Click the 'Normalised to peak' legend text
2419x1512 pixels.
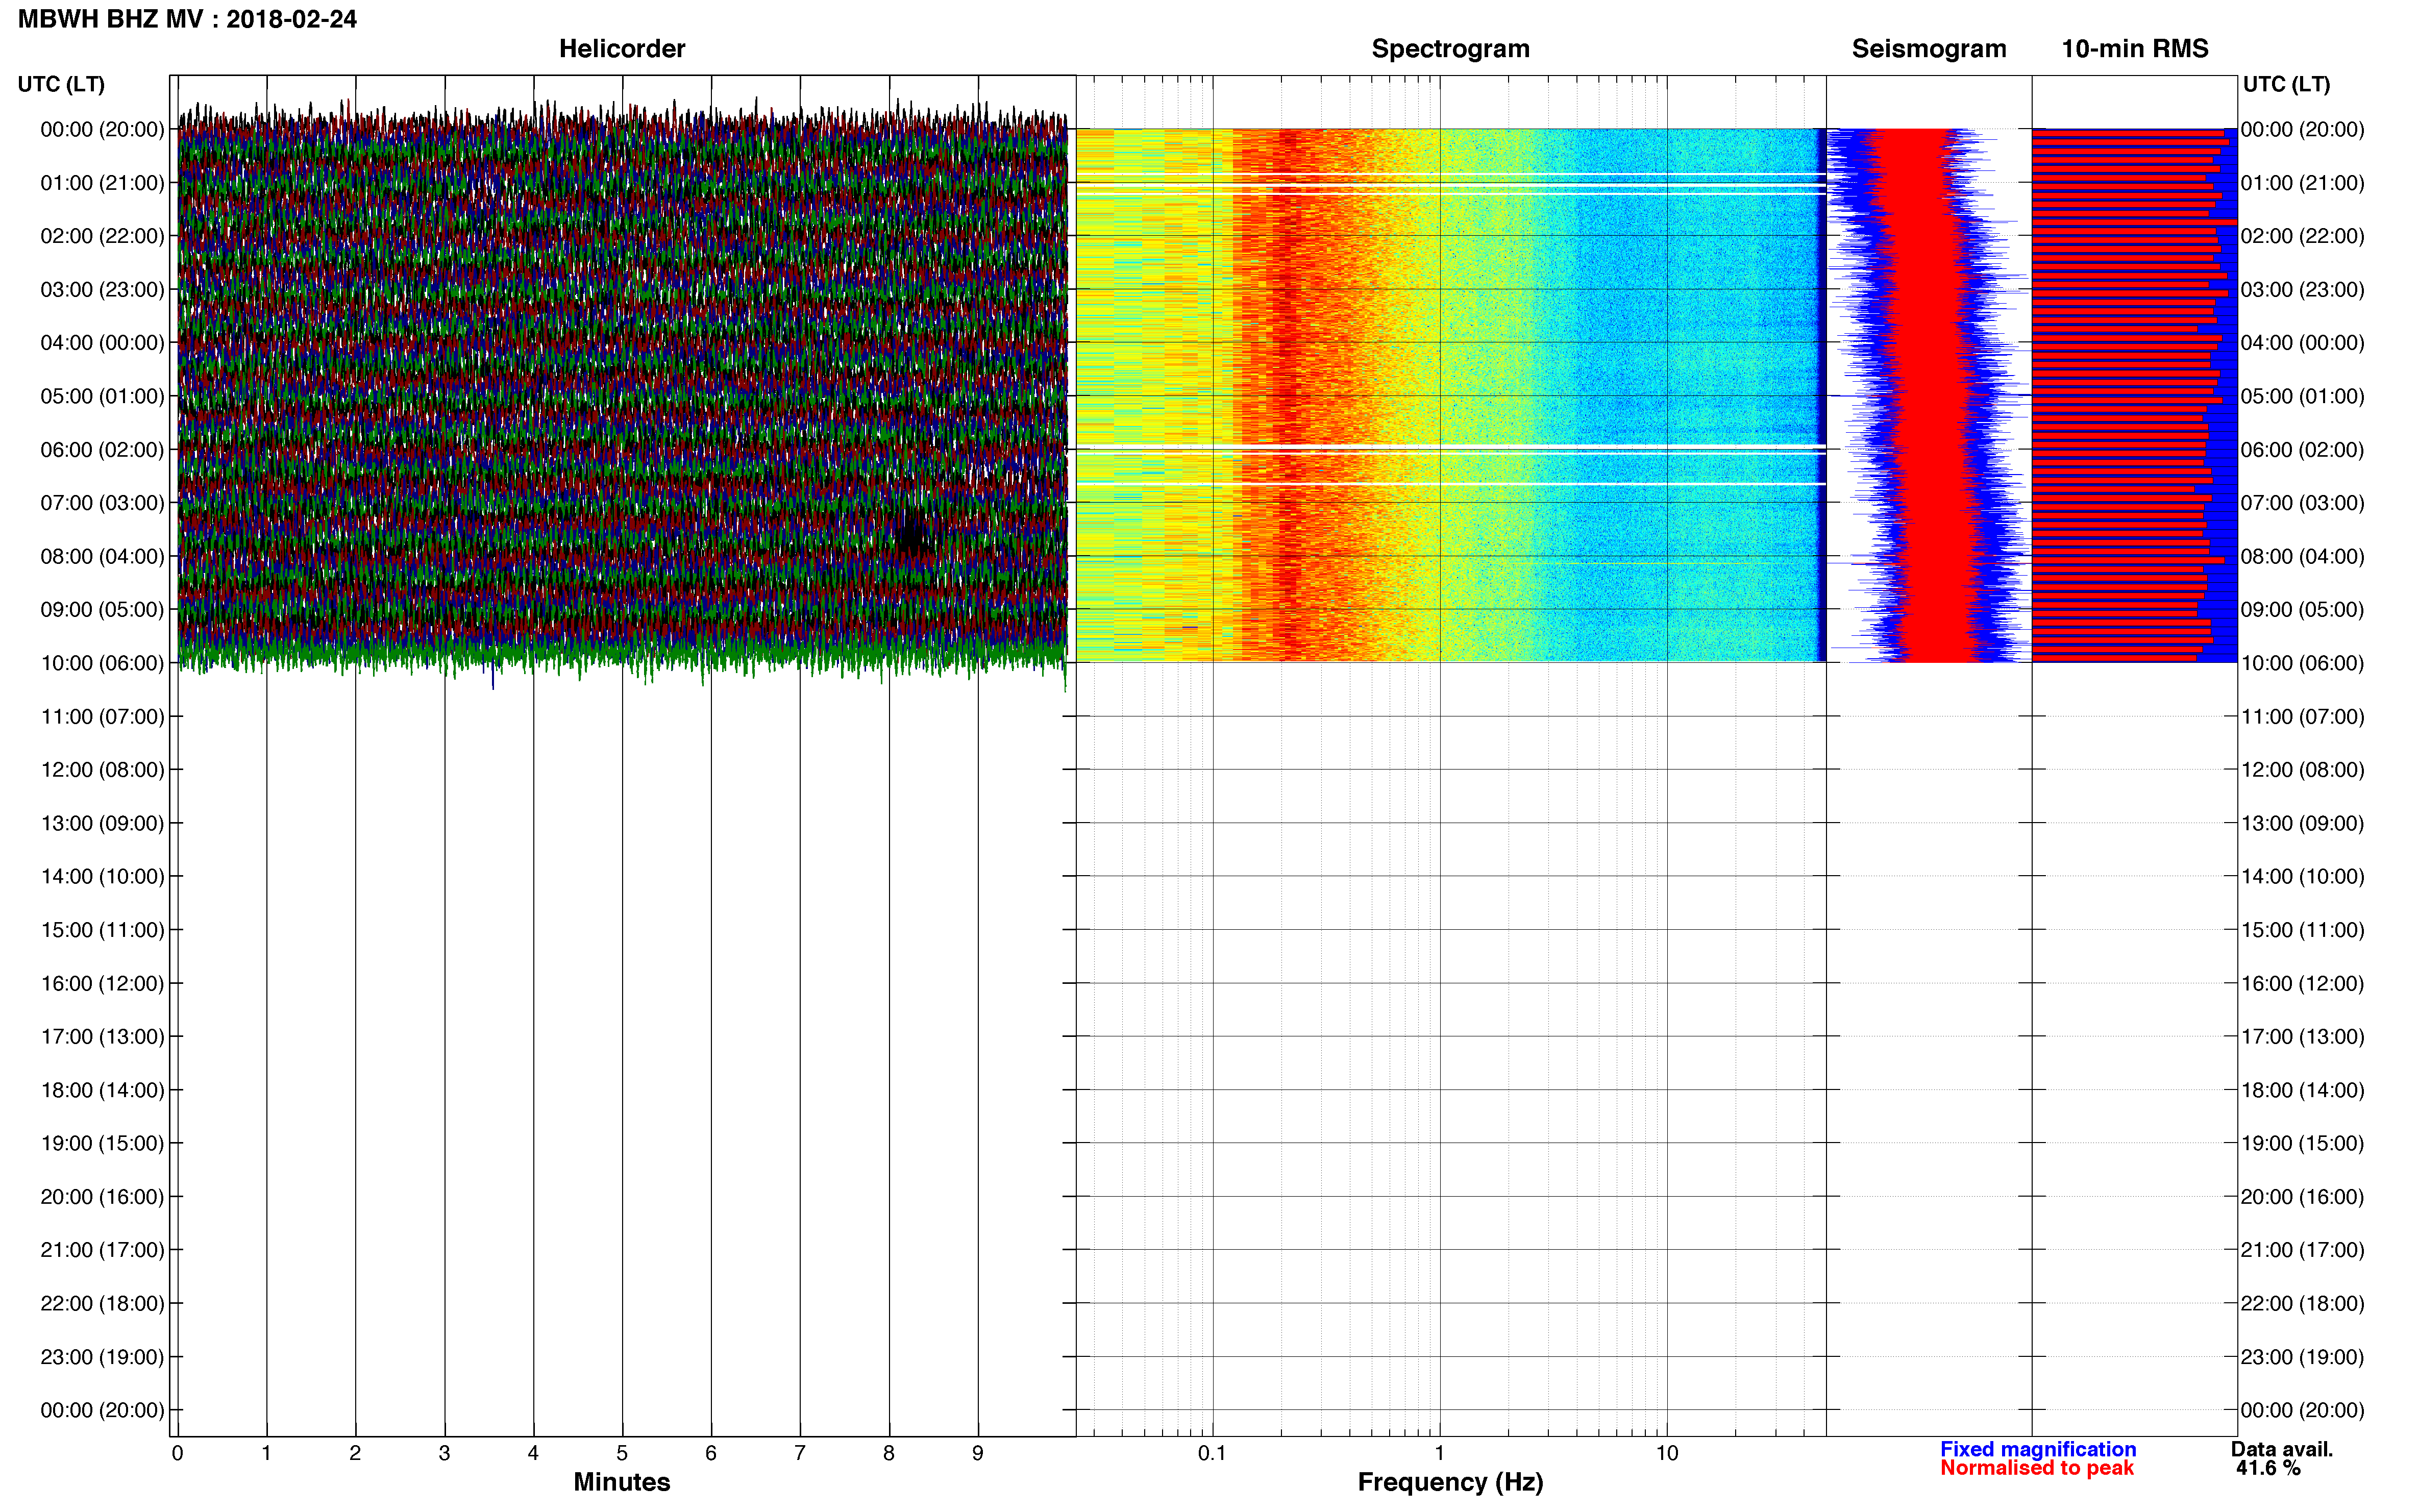(x=2037, y=1468)
